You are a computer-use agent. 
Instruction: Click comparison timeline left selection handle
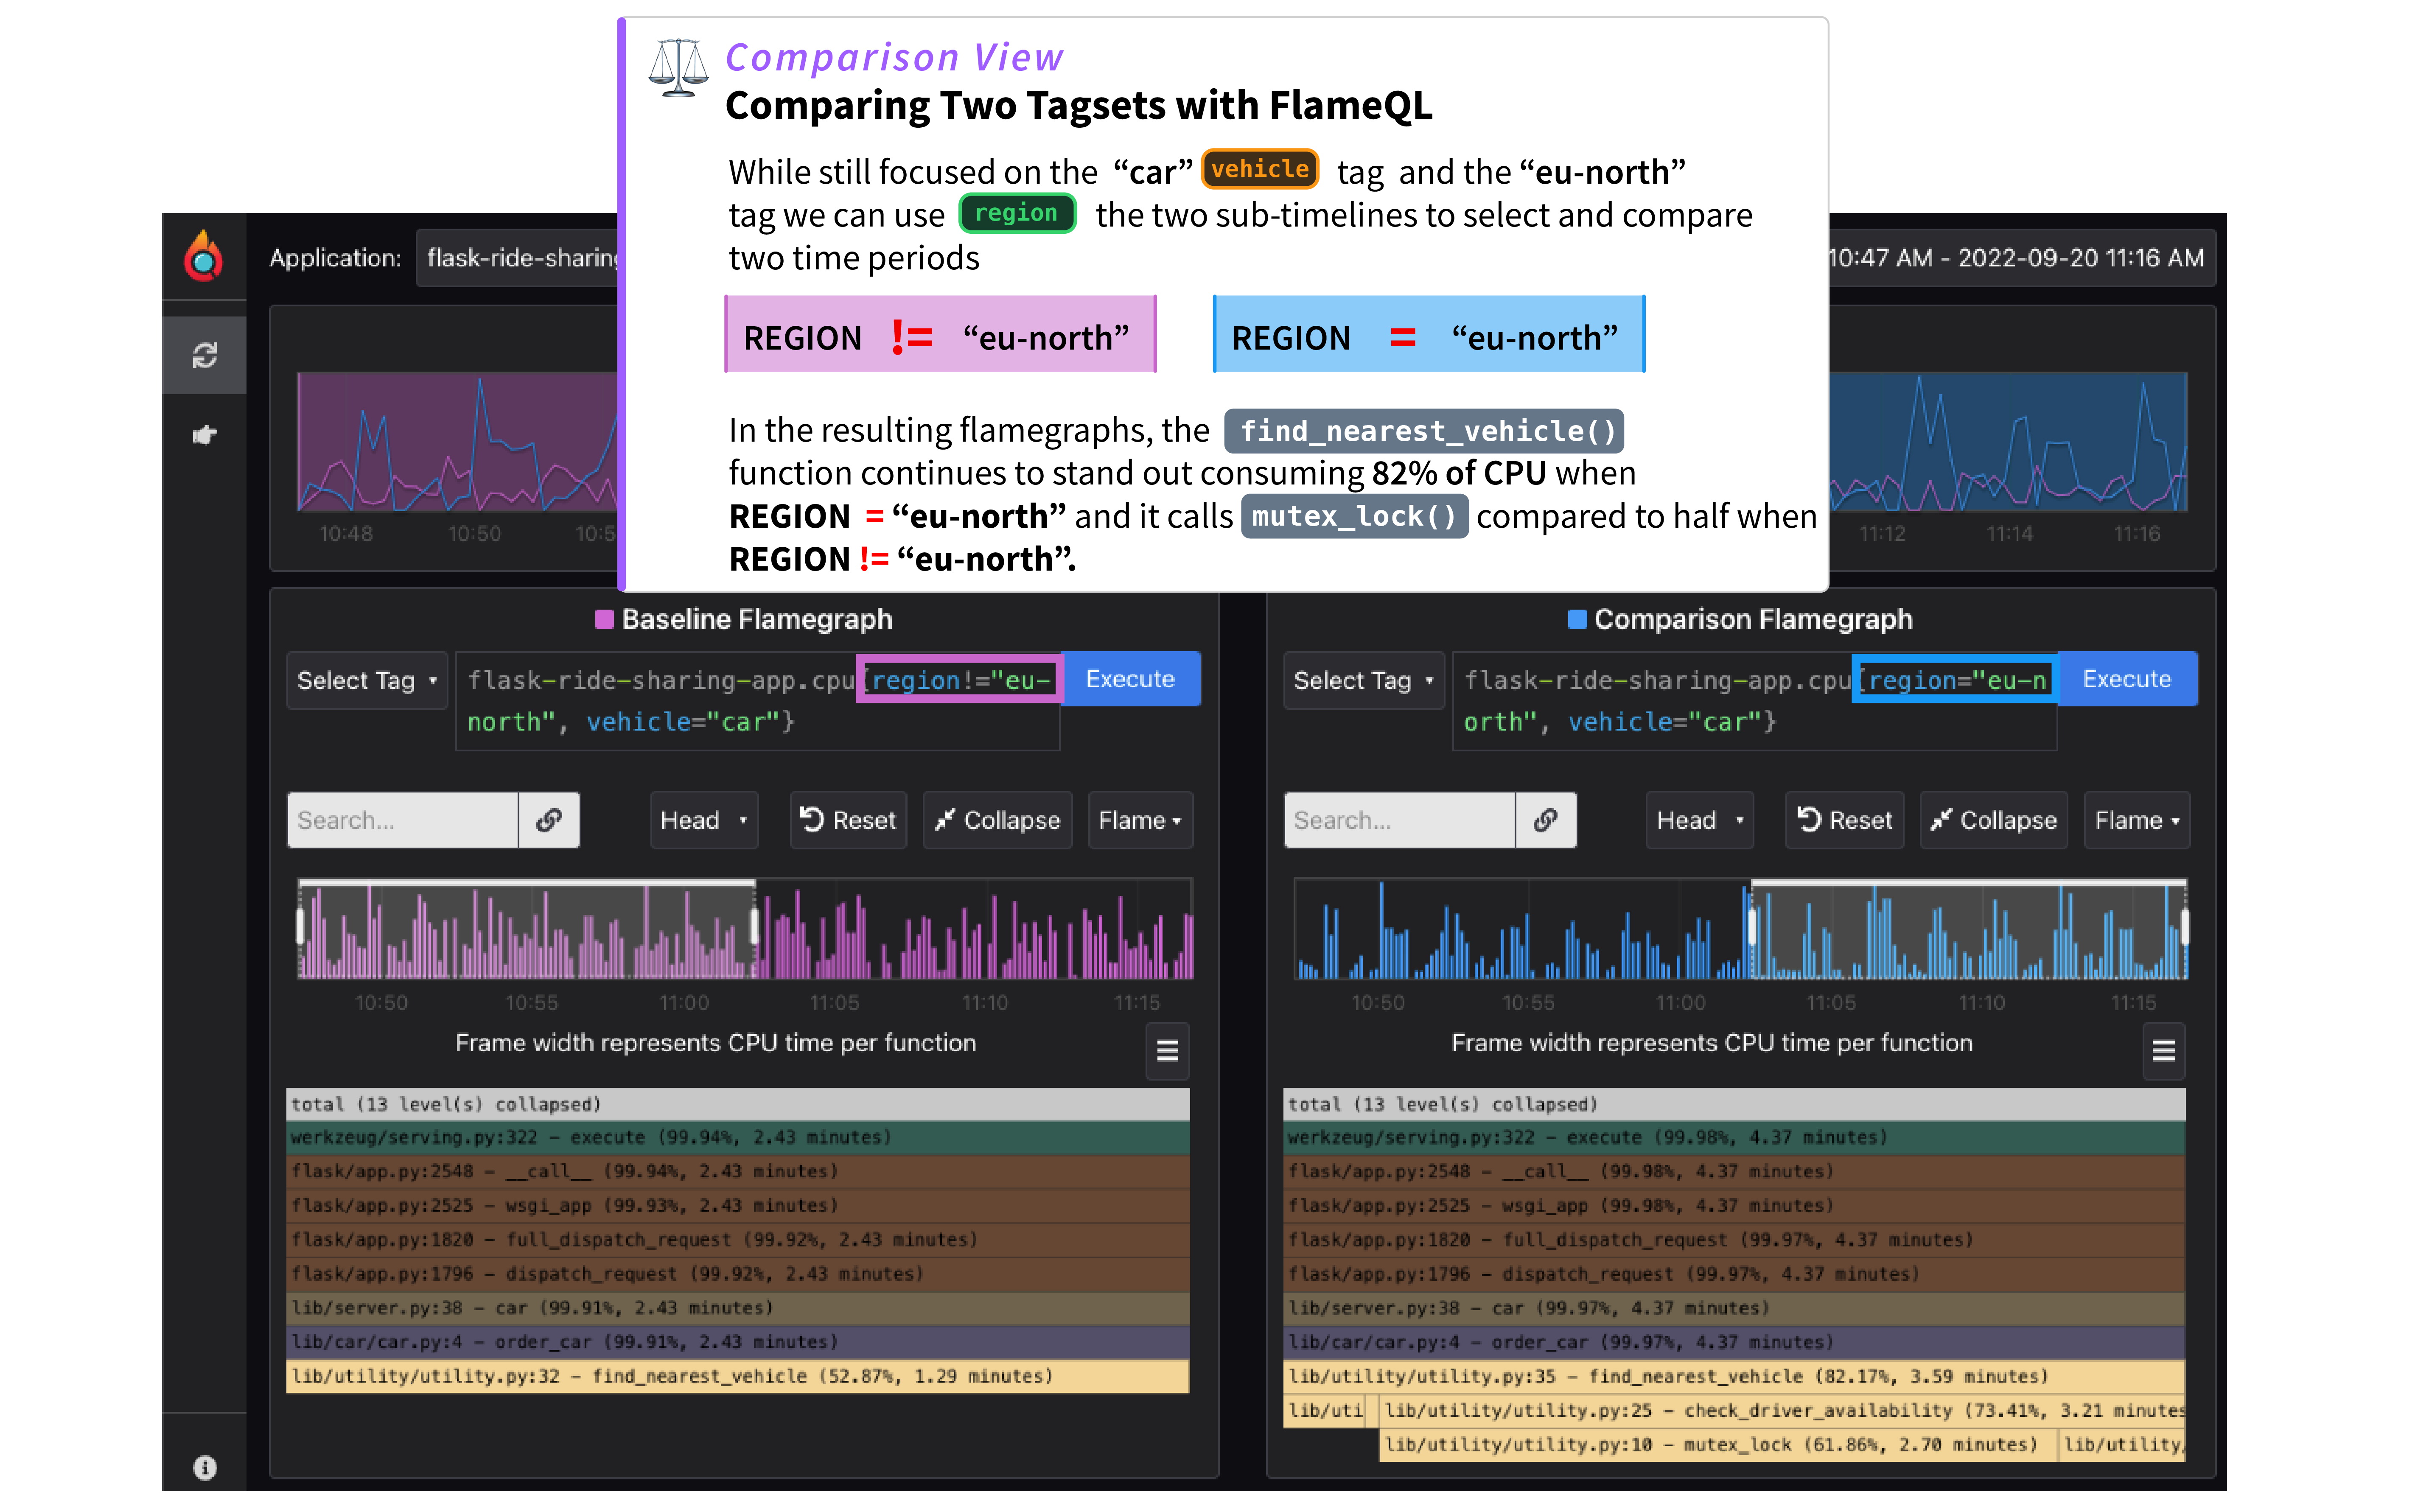point(1751,926)
